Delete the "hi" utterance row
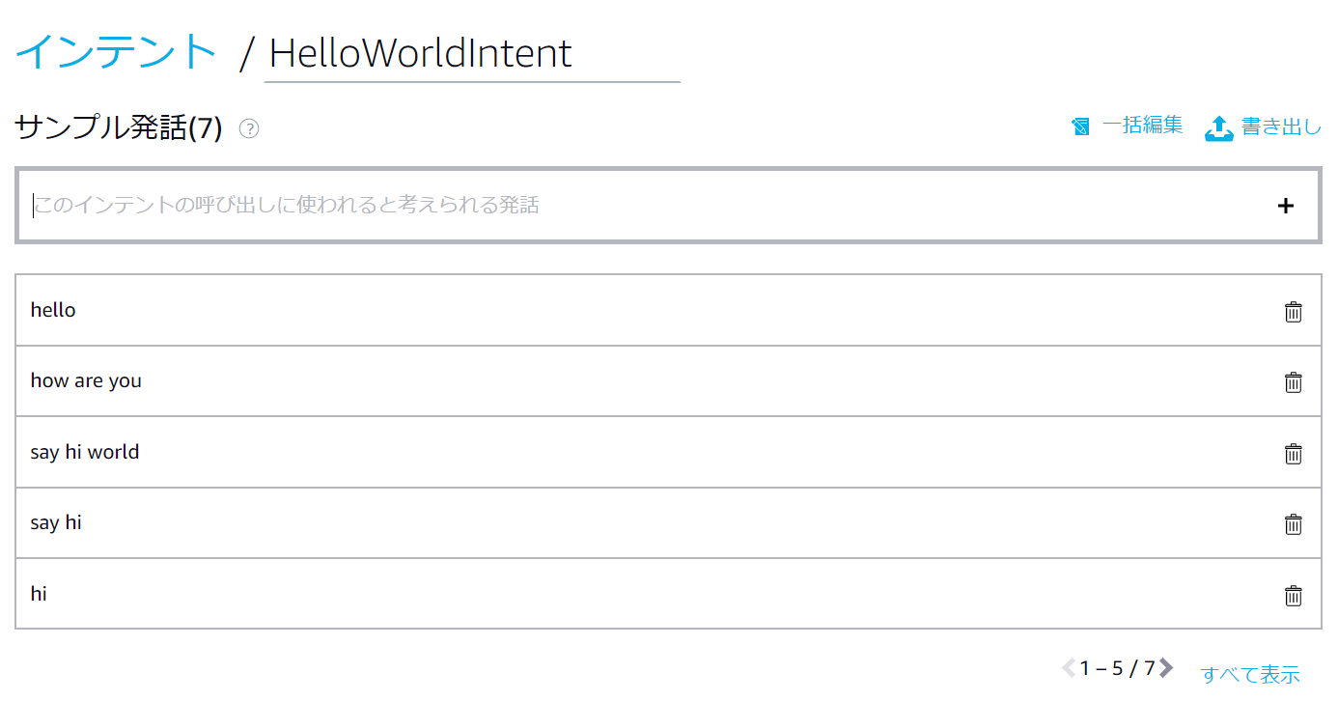Image resolution: width=1338 pixels, height=701 pixels. click(1293, 596)
